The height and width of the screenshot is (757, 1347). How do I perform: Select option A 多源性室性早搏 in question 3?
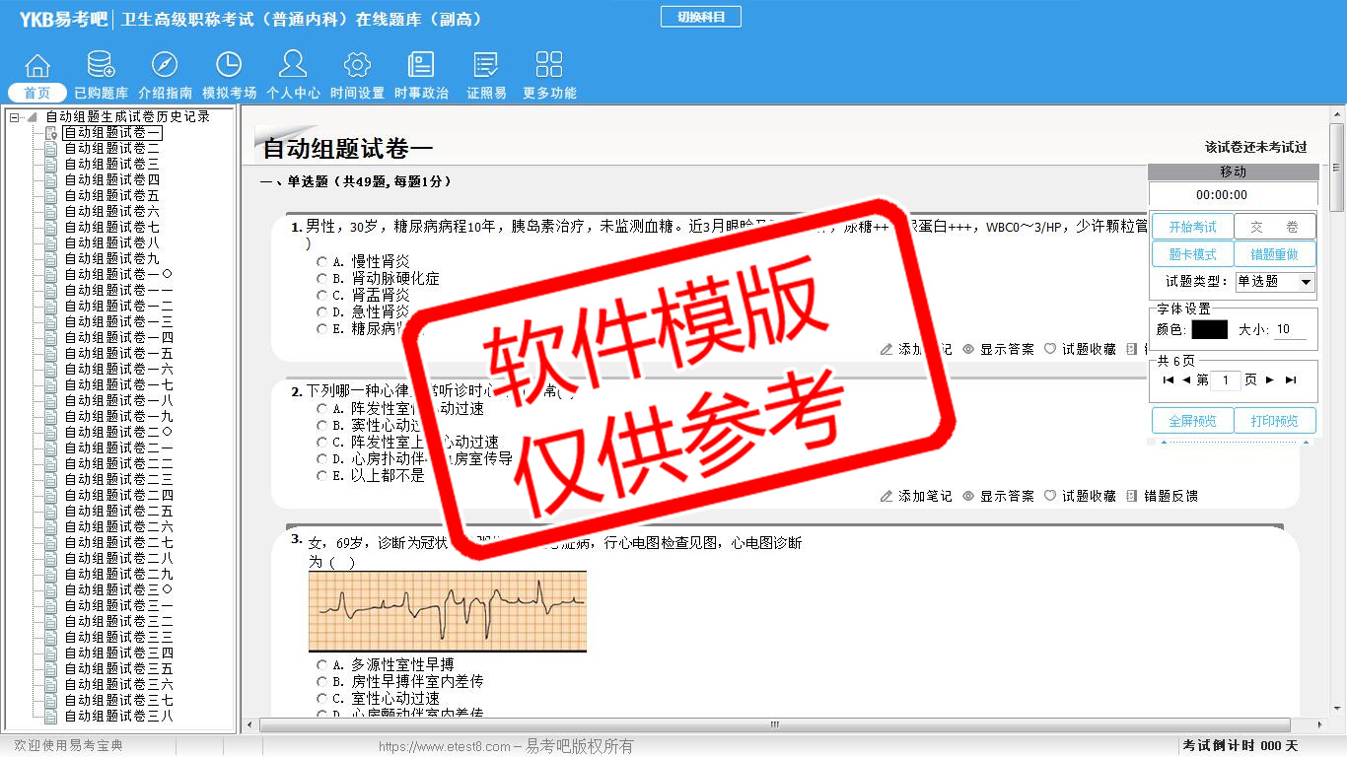pos(322,665)
